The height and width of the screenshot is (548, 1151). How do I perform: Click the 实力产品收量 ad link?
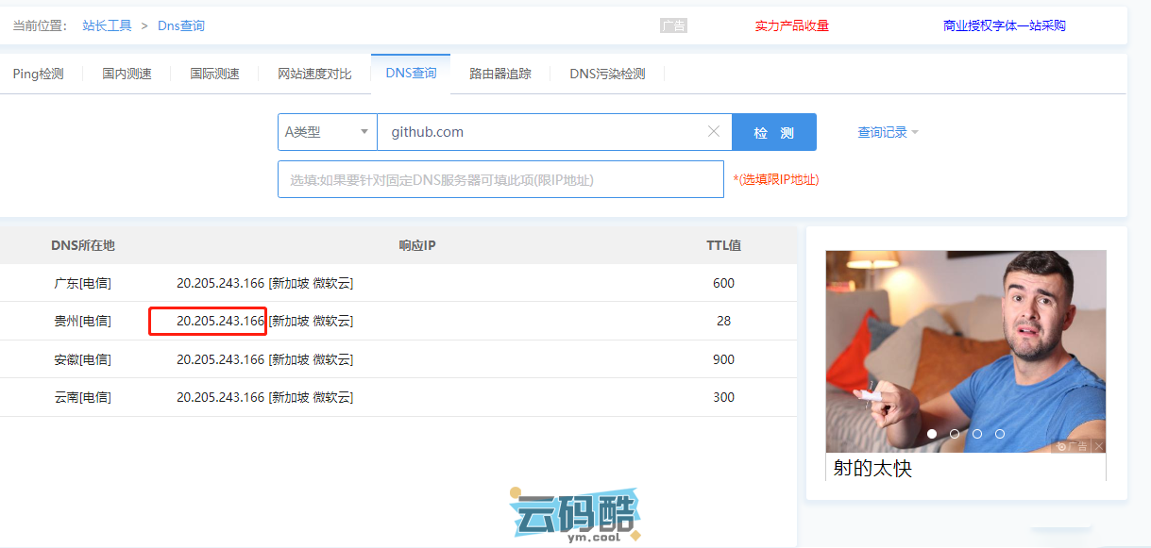point(791,25)
